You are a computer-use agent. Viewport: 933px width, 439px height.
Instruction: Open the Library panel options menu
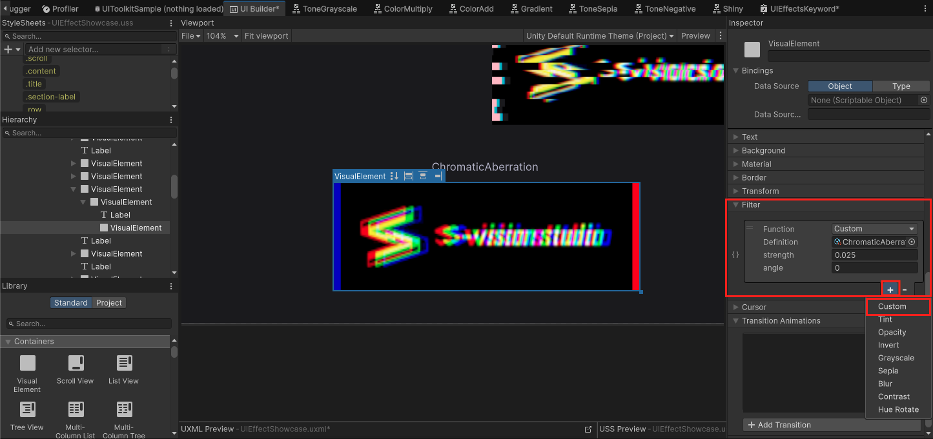click(x=171, y=286)
